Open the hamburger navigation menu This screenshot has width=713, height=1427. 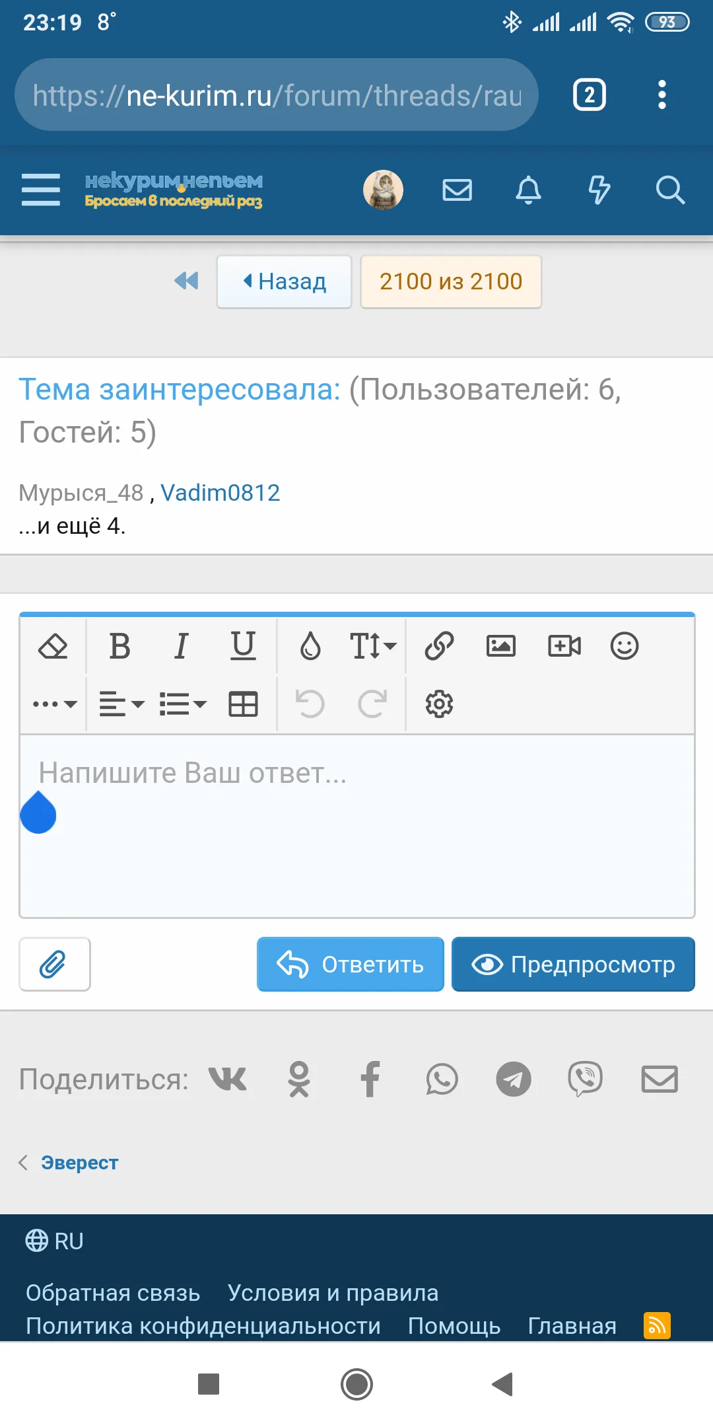tap(41, 190)
